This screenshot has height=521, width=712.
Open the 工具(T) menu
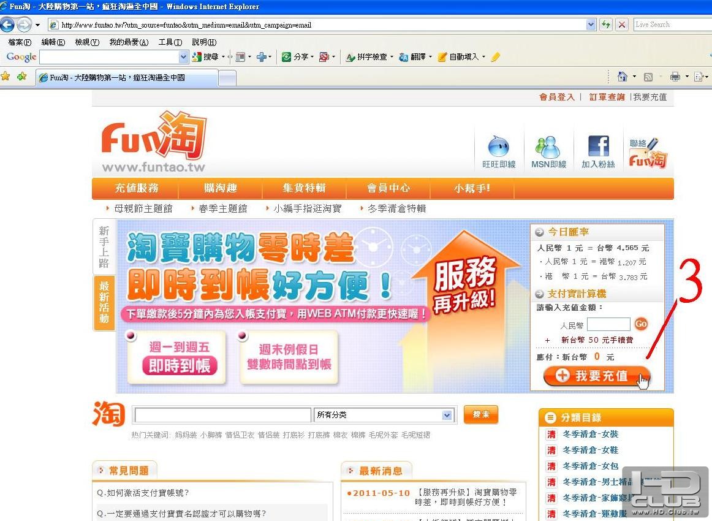tap(170, 42)
